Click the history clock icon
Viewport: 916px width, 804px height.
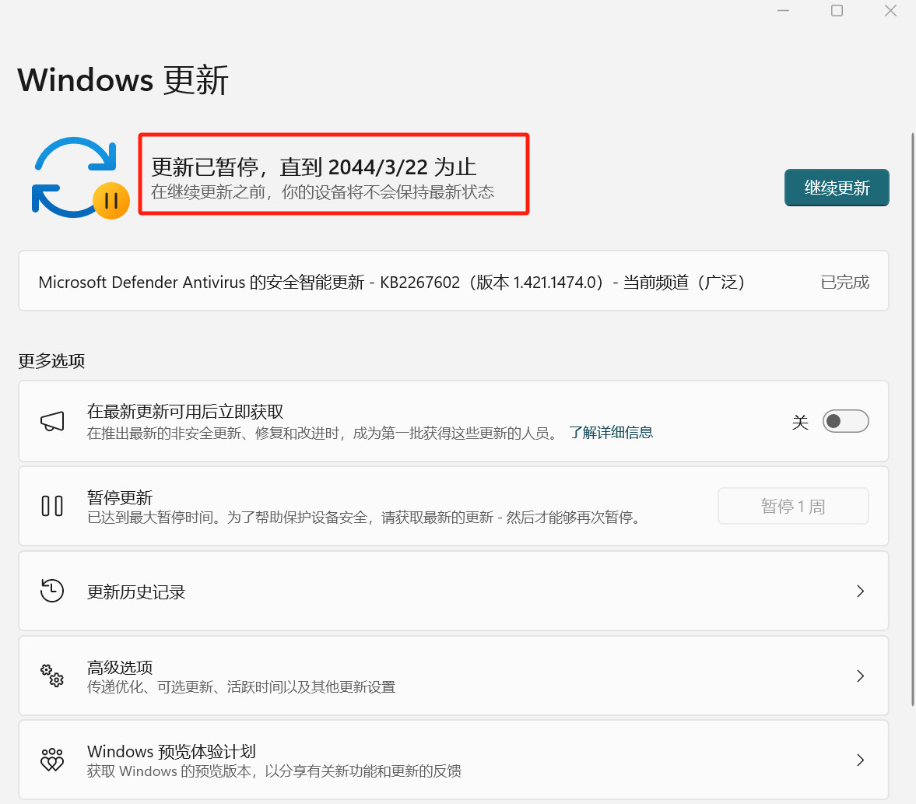pos(52,591)
